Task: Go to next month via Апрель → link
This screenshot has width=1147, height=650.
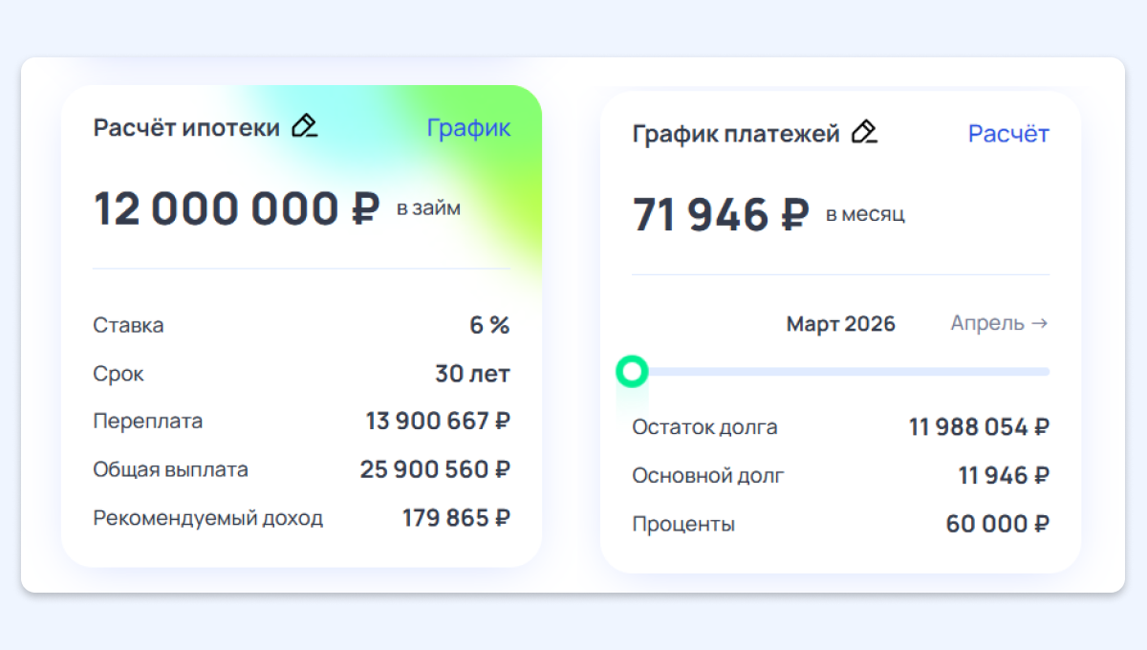Action: (999, 323)
